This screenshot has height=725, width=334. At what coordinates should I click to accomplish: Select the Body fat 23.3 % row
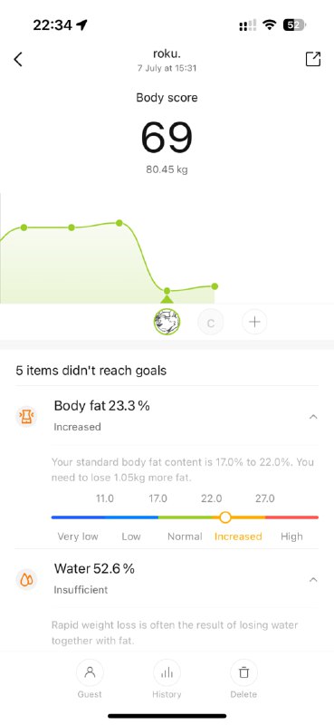pos(167,416)
